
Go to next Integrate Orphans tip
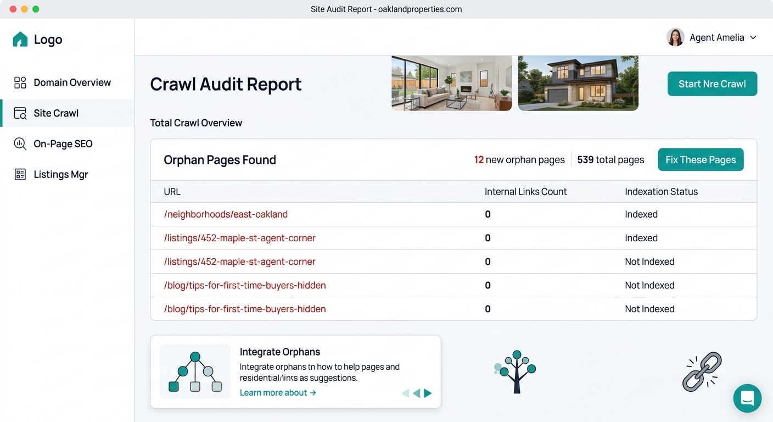click(x=428, y=393)
